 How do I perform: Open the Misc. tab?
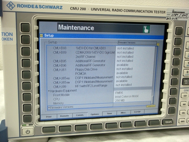click(124, 112)
